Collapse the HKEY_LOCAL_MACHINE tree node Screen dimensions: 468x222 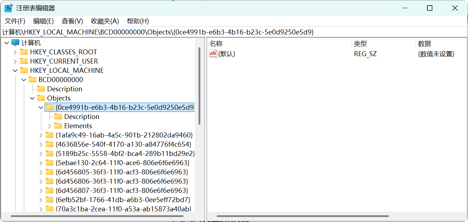click(x=15, y=71)
